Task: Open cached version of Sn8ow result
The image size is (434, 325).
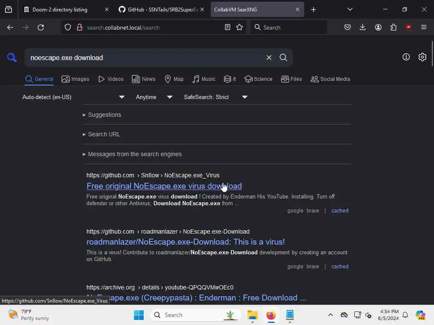Action: tap(340, 211)
